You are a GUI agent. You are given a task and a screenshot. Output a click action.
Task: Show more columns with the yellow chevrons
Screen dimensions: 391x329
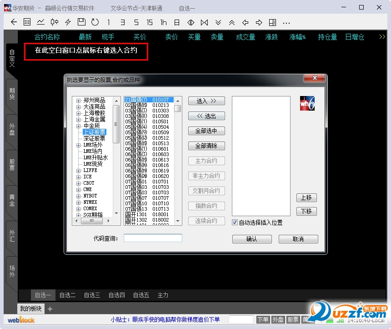point(382,37)
